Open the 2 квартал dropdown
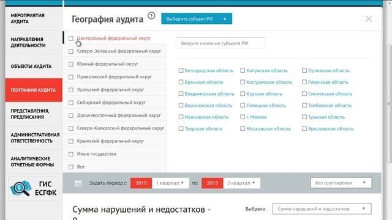The width and height of the screenshot is (392, 220). coord(241,183)
